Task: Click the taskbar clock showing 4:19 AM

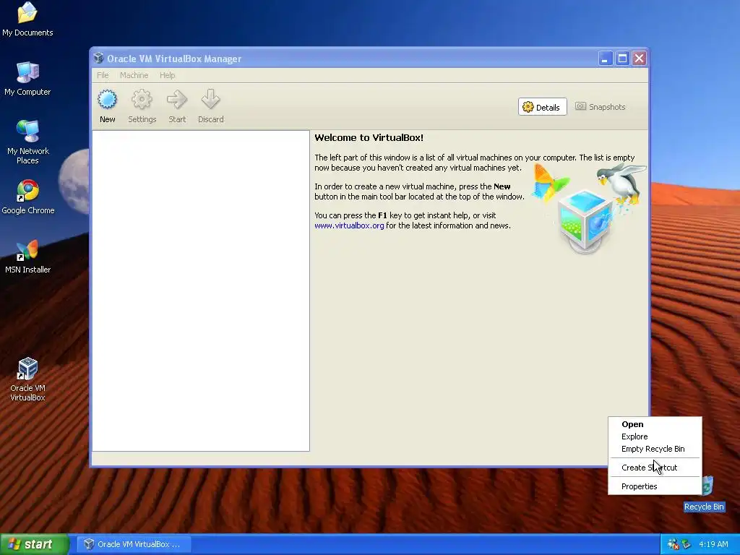Action: [713, 544]
